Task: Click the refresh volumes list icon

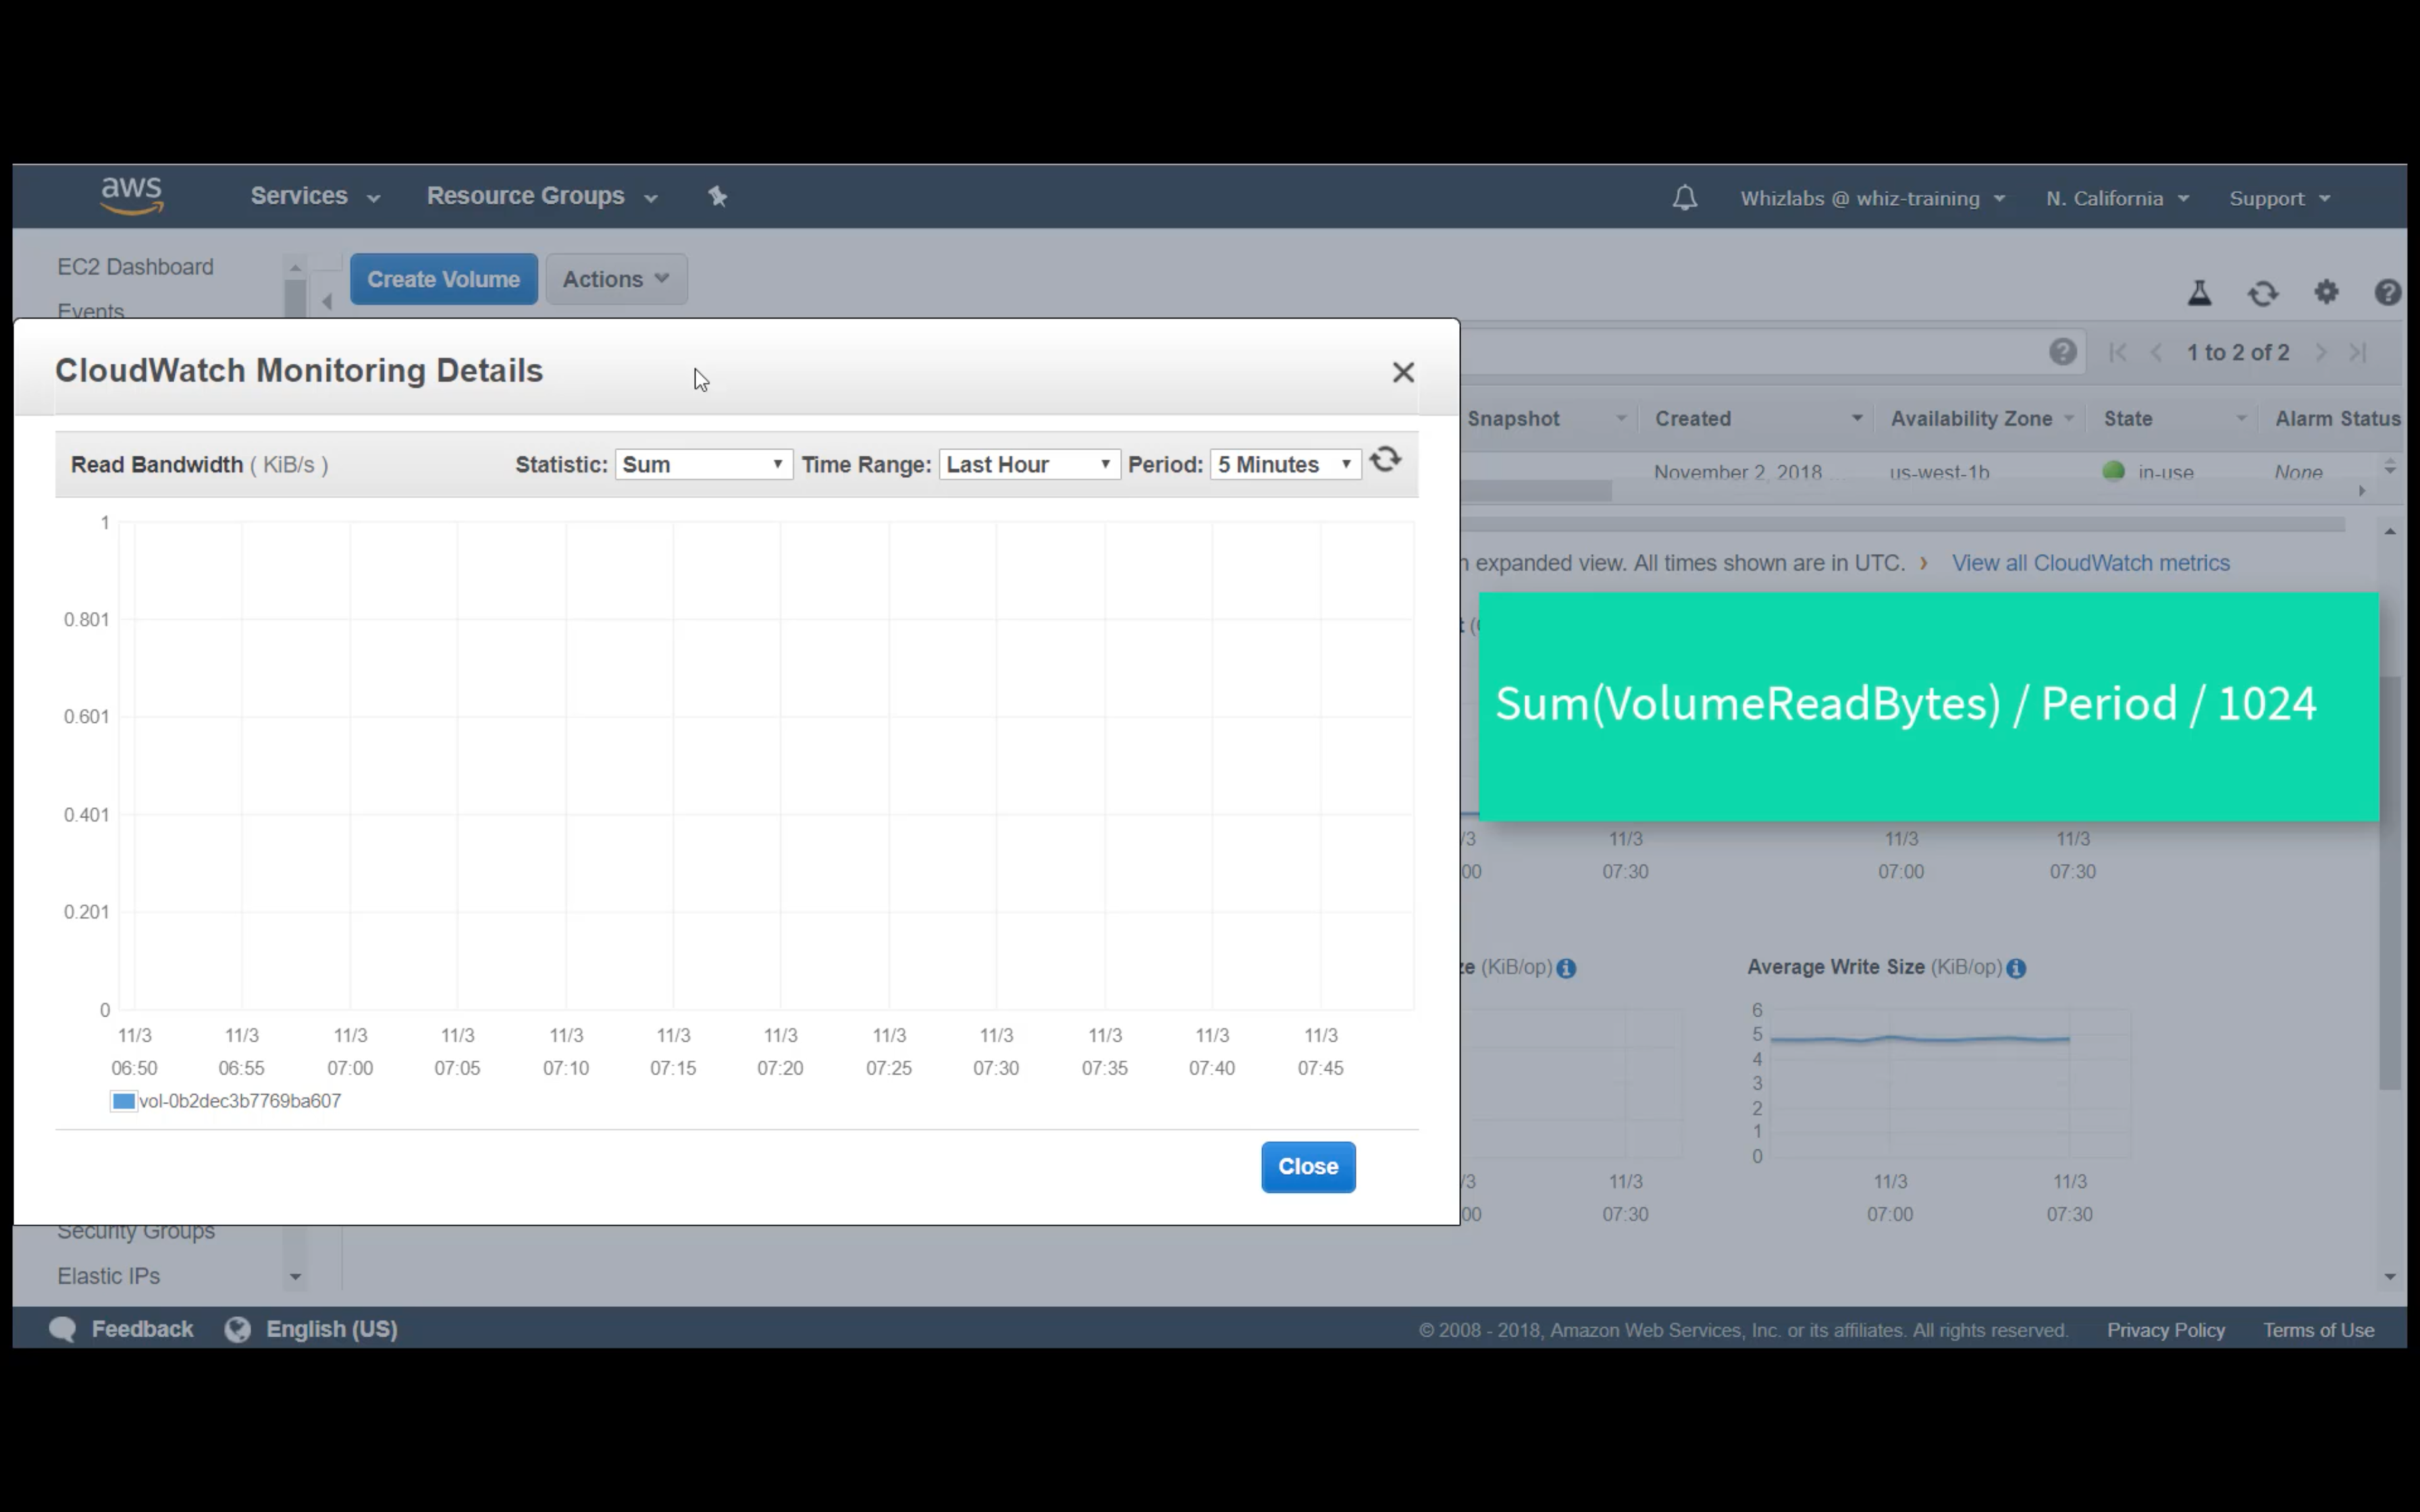Action: click(x=2263, y=293)
